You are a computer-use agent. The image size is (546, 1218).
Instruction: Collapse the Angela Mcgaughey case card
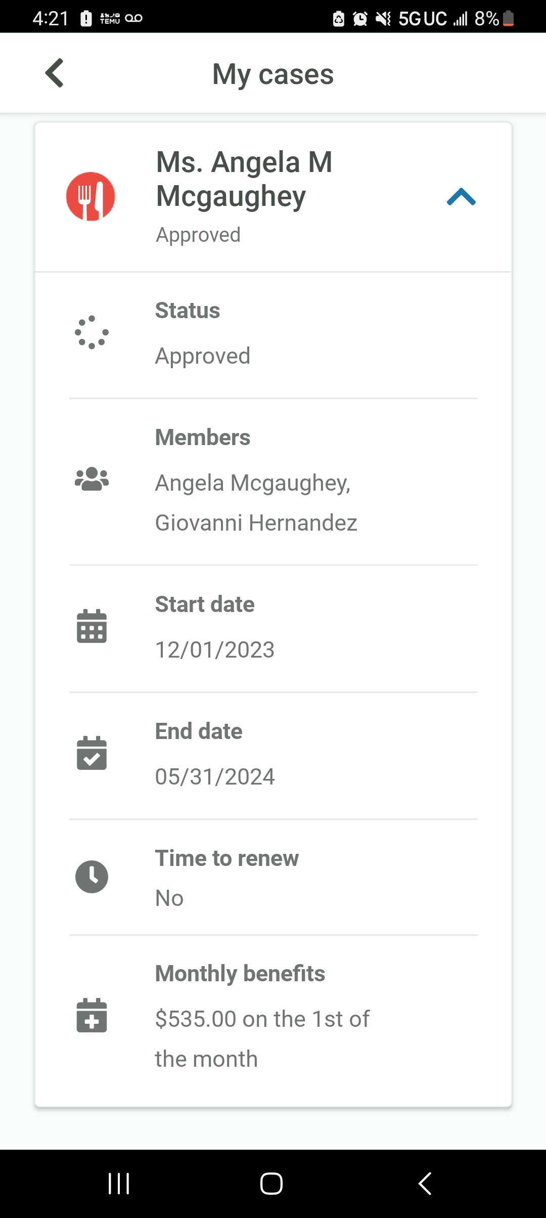click(461, 197)
